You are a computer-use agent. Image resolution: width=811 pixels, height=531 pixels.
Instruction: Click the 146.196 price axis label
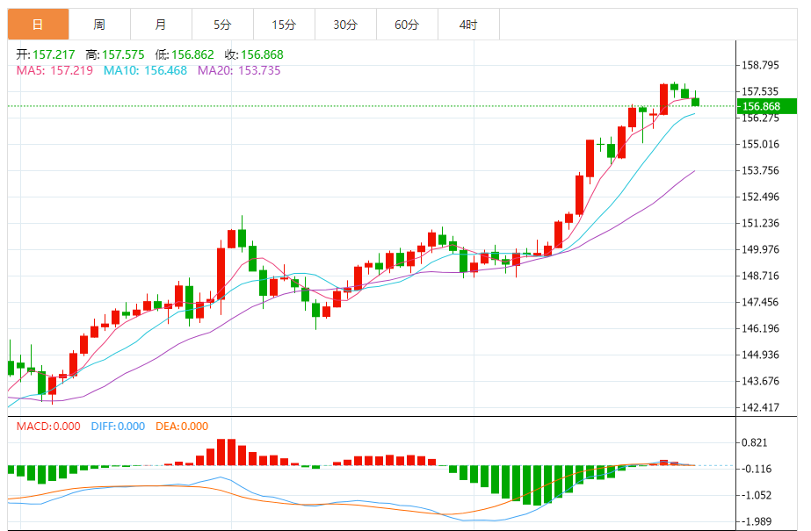[x=760, y=328]
